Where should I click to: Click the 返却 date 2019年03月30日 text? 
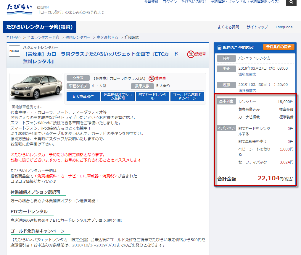coord(263,85)
